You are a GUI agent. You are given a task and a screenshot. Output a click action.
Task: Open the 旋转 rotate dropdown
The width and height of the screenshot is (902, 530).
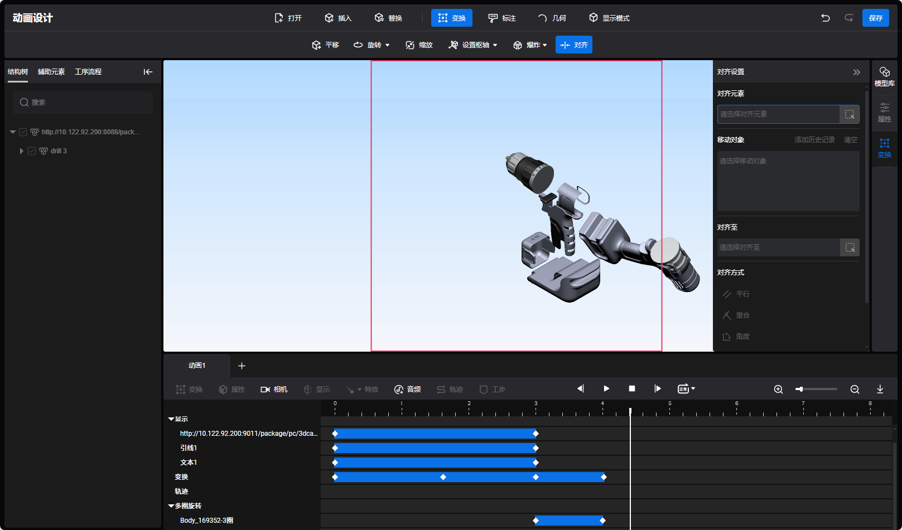click(x=372, y=45)
